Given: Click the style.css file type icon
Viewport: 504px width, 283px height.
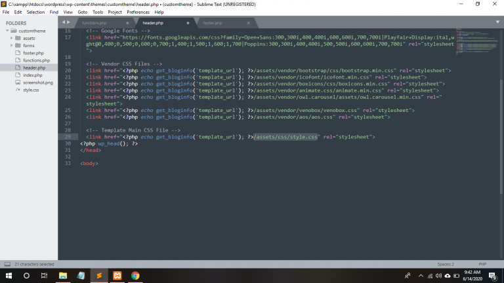Looking at the screenshot, I should tap(18, 90).
